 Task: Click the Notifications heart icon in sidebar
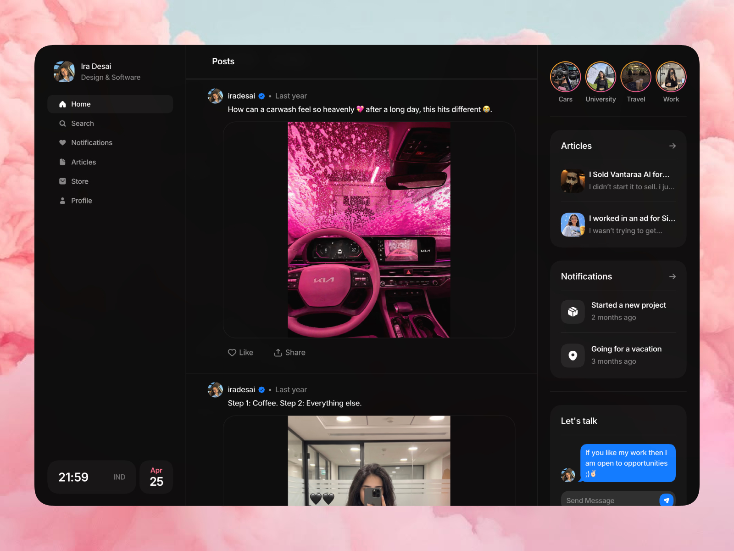pyautogui.click(x=62, y=143)
